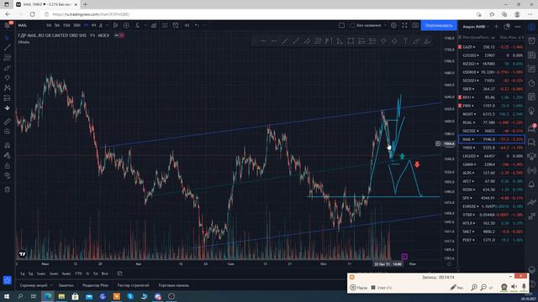Open the Windows Start menu
The image size is (538, 302).
pyautogui.click(x=7, y=296)
